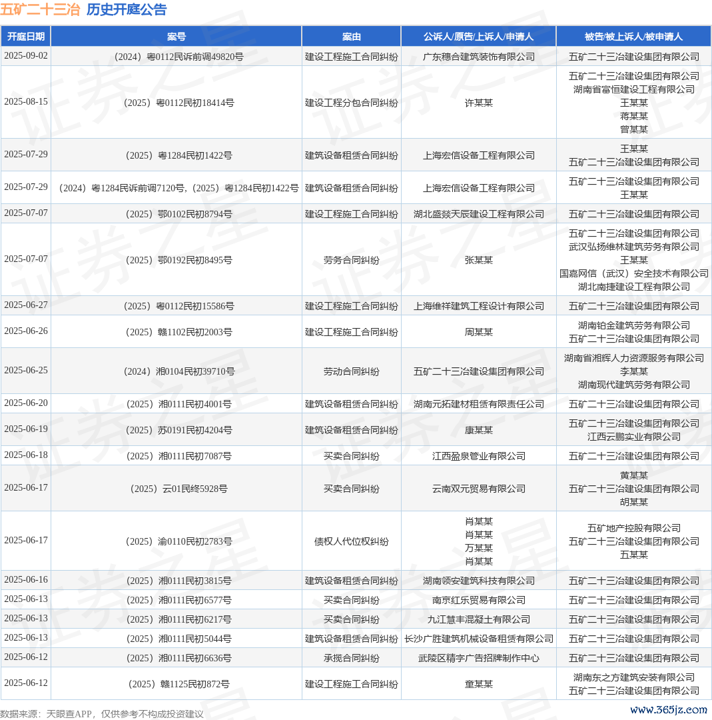Viewport: 712px width, 720px height.
Task: Click the 债权人代位权纠纷 cell
Action: [352, 541]
